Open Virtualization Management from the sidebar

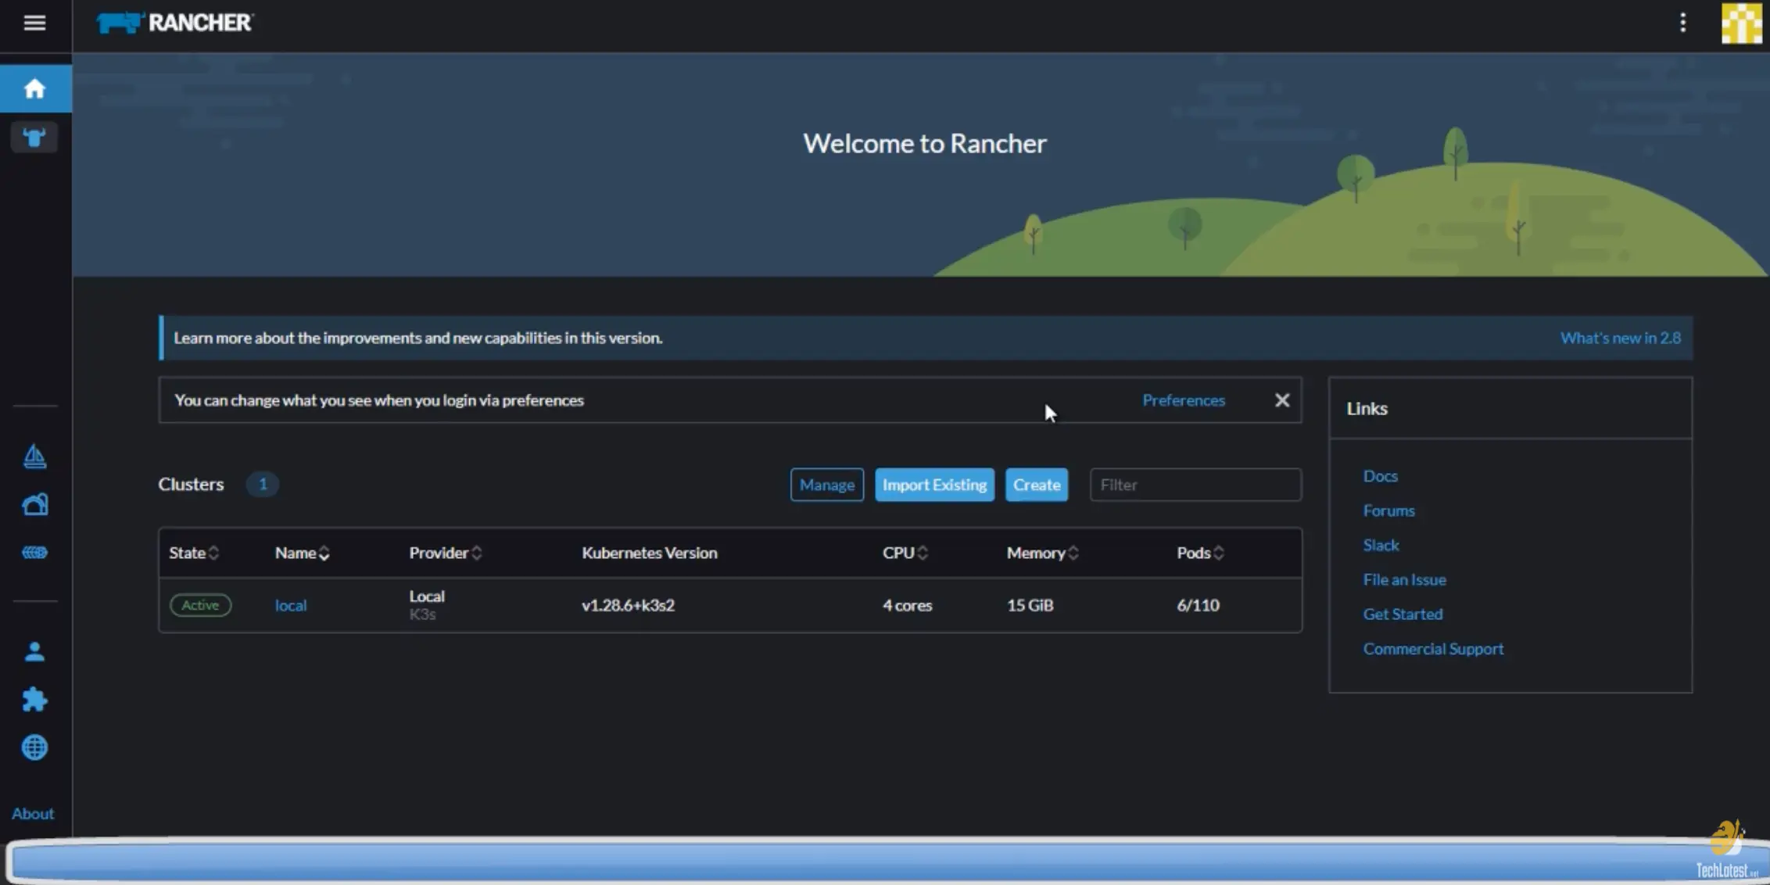click(x=35, y=552)
